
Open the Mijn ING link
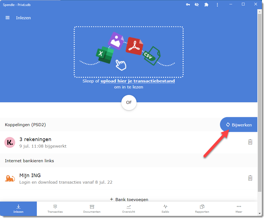(129, 178)
